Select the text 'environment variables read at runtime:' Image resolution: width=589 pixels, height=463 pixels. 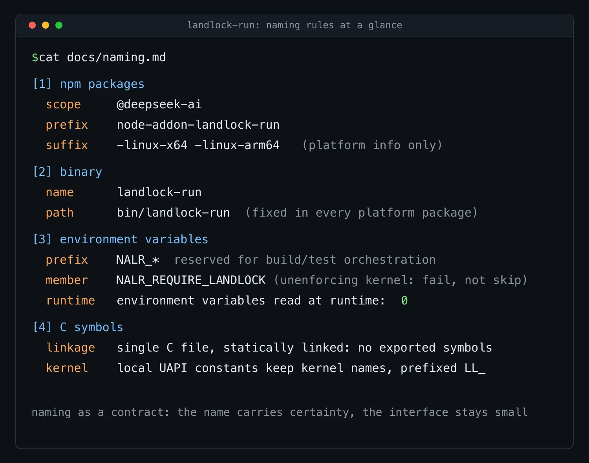(x=251, y=301)
